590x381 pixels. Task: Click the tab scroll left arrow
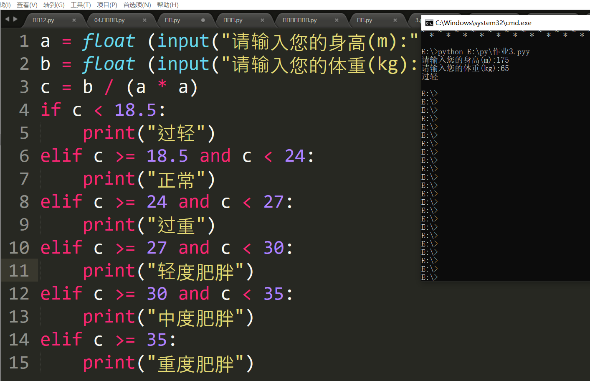(x=7, y=19)
